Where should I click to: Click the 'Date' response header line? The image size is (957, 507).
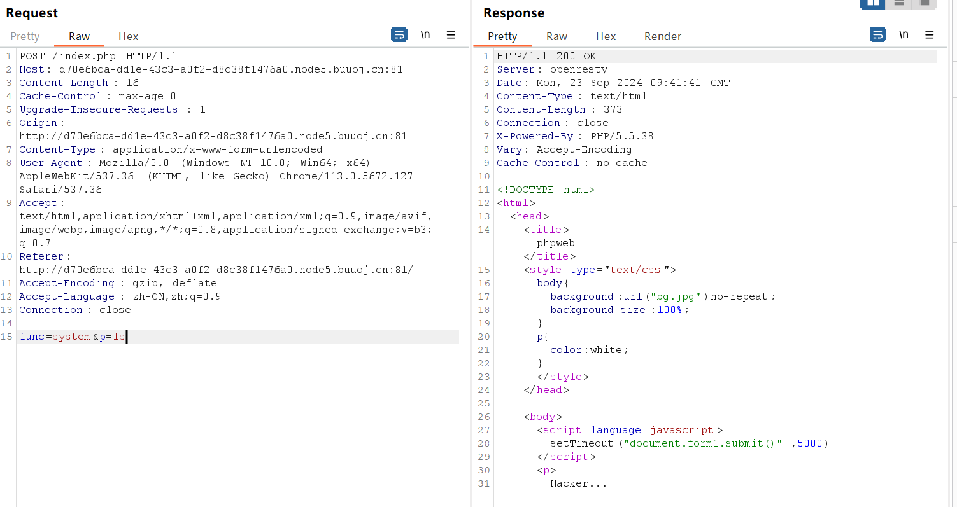[613, 83]
